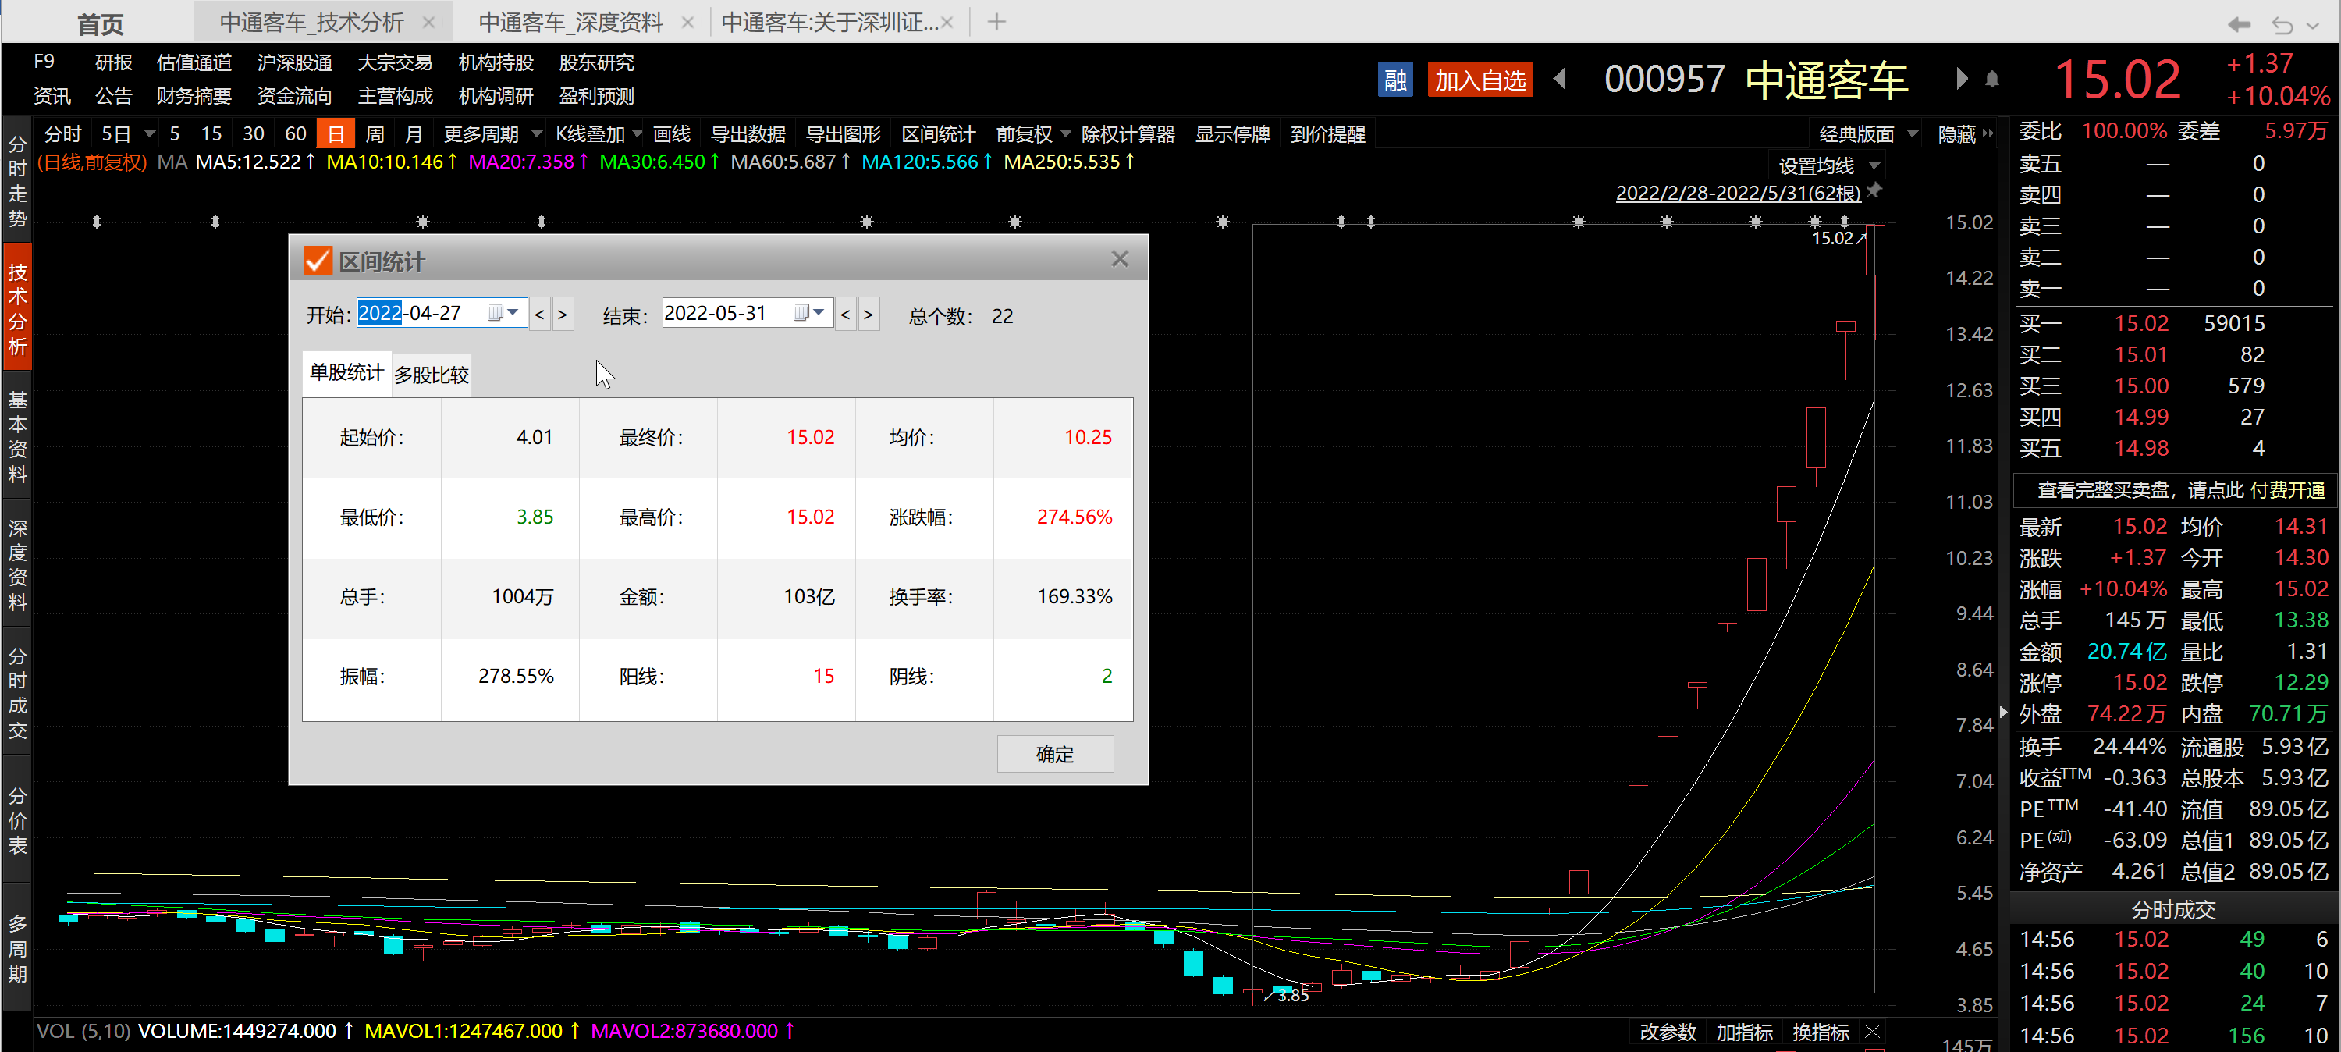Expand the 更多周期 dropdown
The image size is (2341, 1052).
537,134
